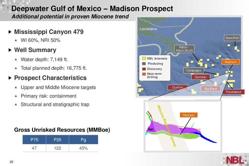Click the Dantzler discovery label
249x166 pixels.
coord(200,77)
